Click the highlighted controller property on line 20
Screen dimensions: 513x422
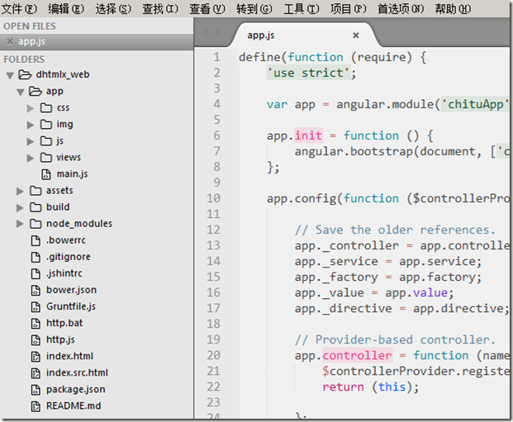357,356
